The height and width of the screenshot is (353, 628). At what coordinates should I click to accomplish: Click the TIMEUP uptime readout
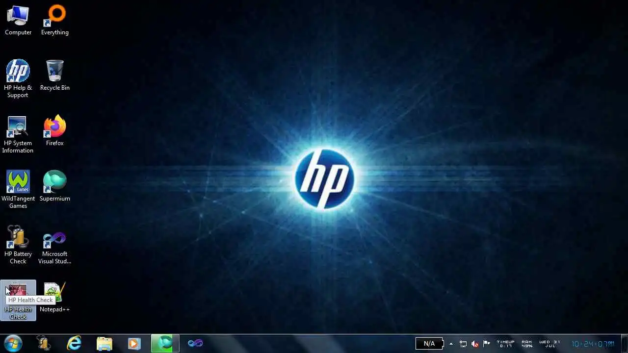[x=505, y=344]
